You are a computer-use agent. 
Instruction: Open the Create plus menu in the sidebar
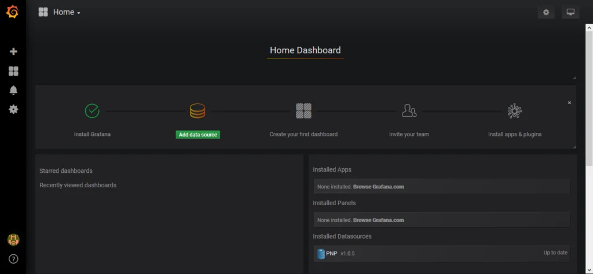(13, 51)
